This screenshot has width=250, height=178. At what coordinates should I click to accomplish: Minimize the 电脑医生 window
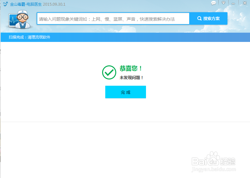click(x=233, y=3)
